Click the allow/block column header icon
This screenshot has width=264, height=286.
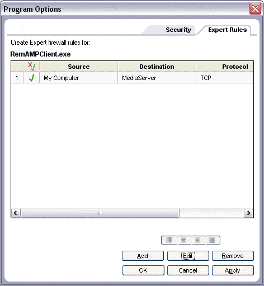[31, 67]
